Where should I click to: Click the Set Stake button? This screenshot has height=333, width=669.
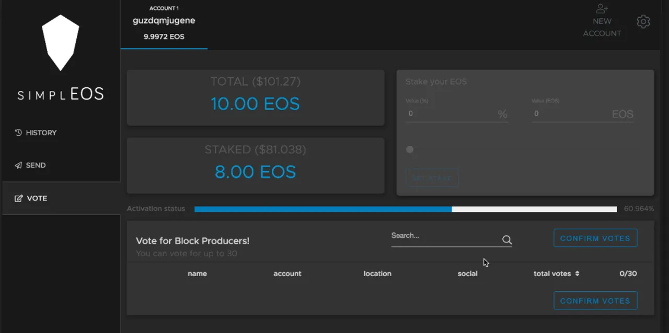point(432,178)
